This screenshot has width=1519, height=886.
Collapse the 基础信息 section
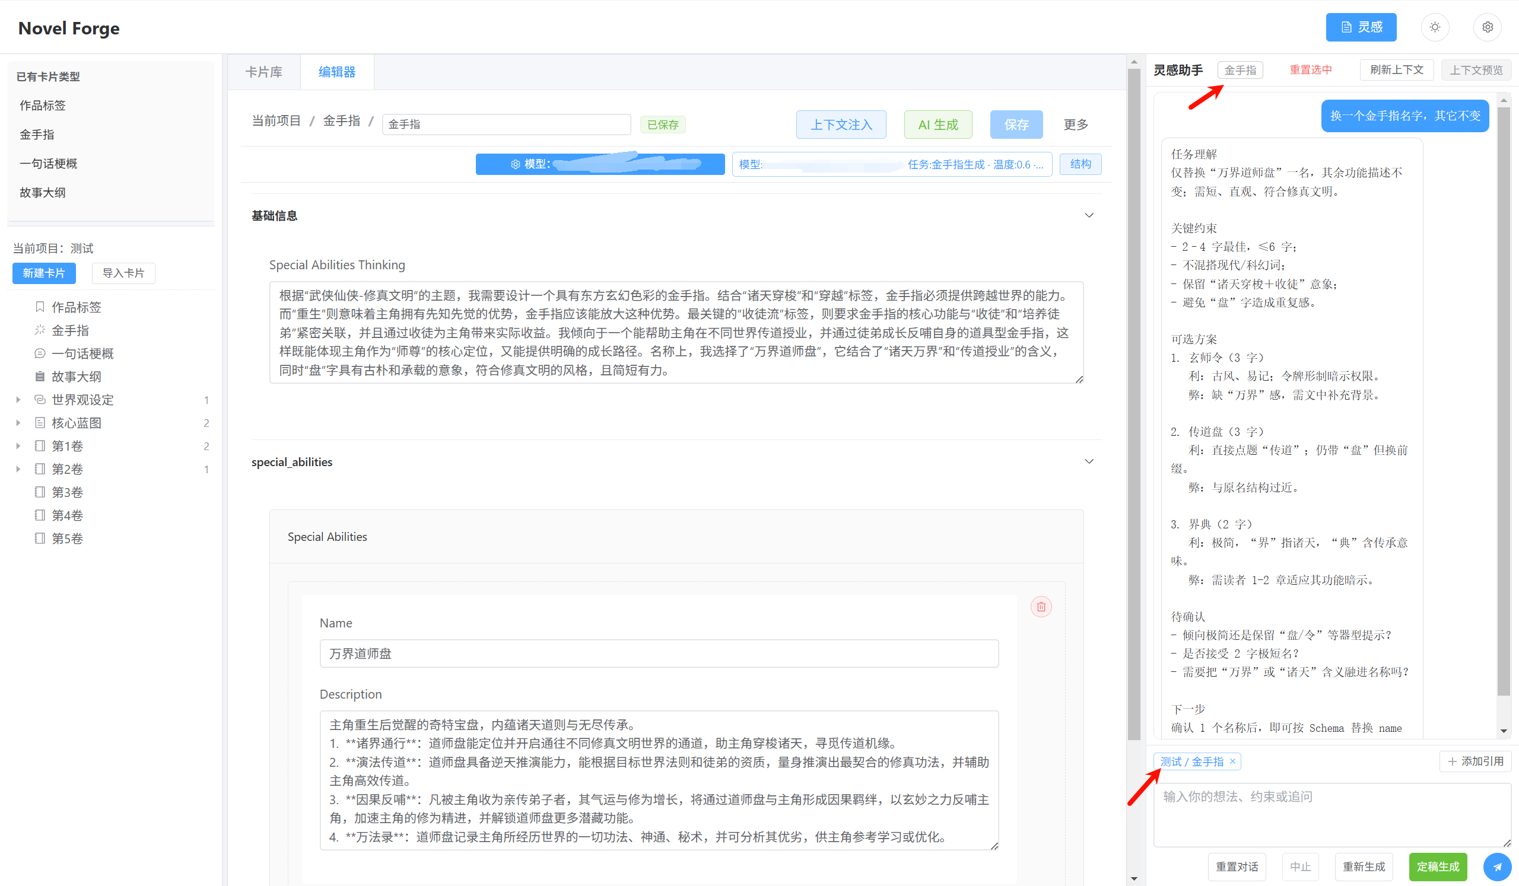(x=1089, y=216)
